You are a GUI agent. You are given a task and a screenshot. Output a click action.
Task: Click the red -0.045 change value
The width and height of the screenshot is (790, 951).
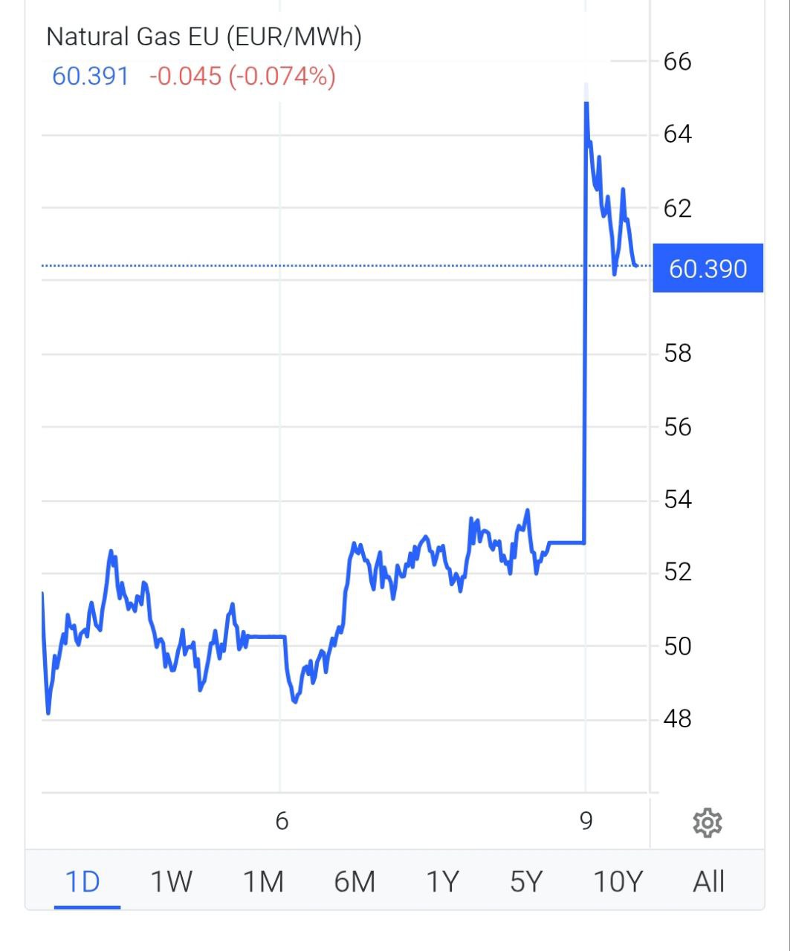tap(185, 76)
